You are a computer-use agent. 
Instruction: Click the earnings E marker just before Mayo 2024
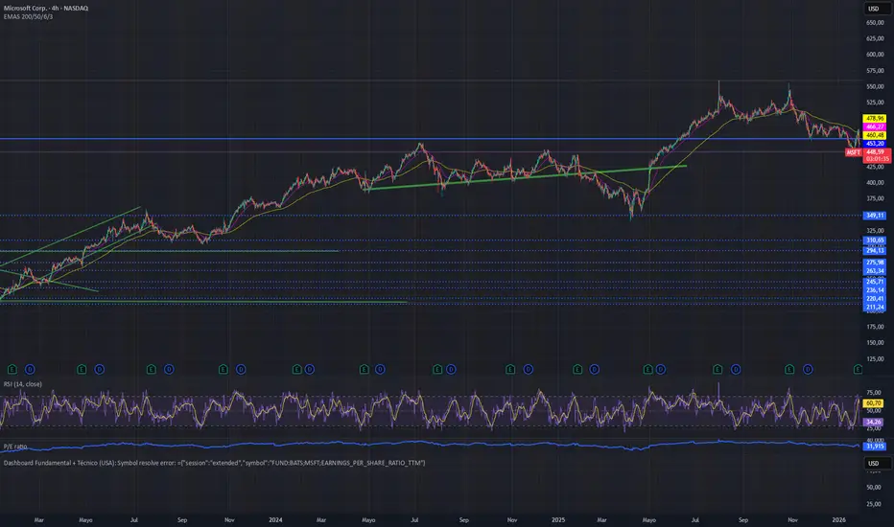click(x=365, y=369)
